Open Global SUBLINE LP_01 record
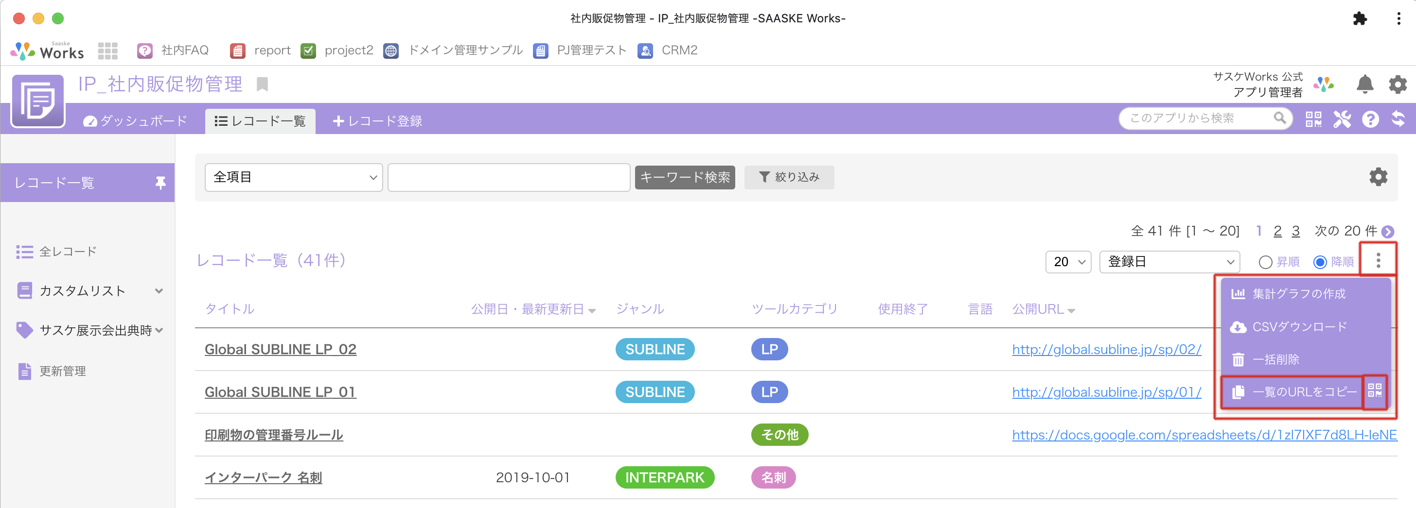Image resolution: width=1416 pixels, height=508 pixels. 281,392
